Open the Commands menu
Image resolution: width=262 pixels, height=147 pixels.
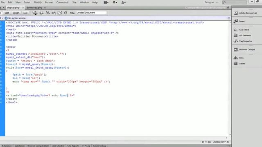click(62, 2)
